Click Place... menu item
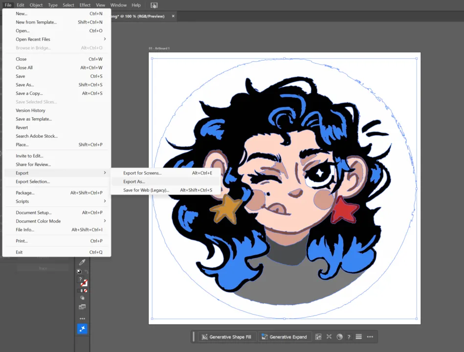Screen dimensions: 464x352 click(57, 145)
